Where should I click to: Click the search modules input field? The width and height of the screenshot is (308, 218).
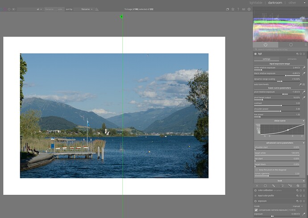click(279, 49)
